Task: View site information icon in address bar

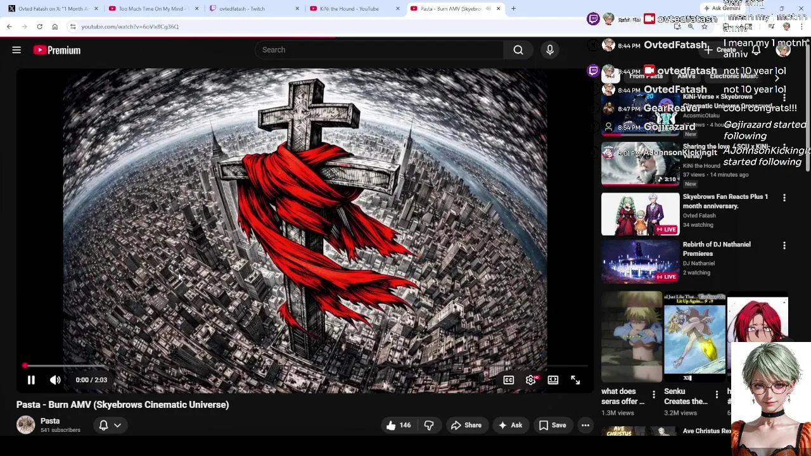Action: click(x=73, y=27)
